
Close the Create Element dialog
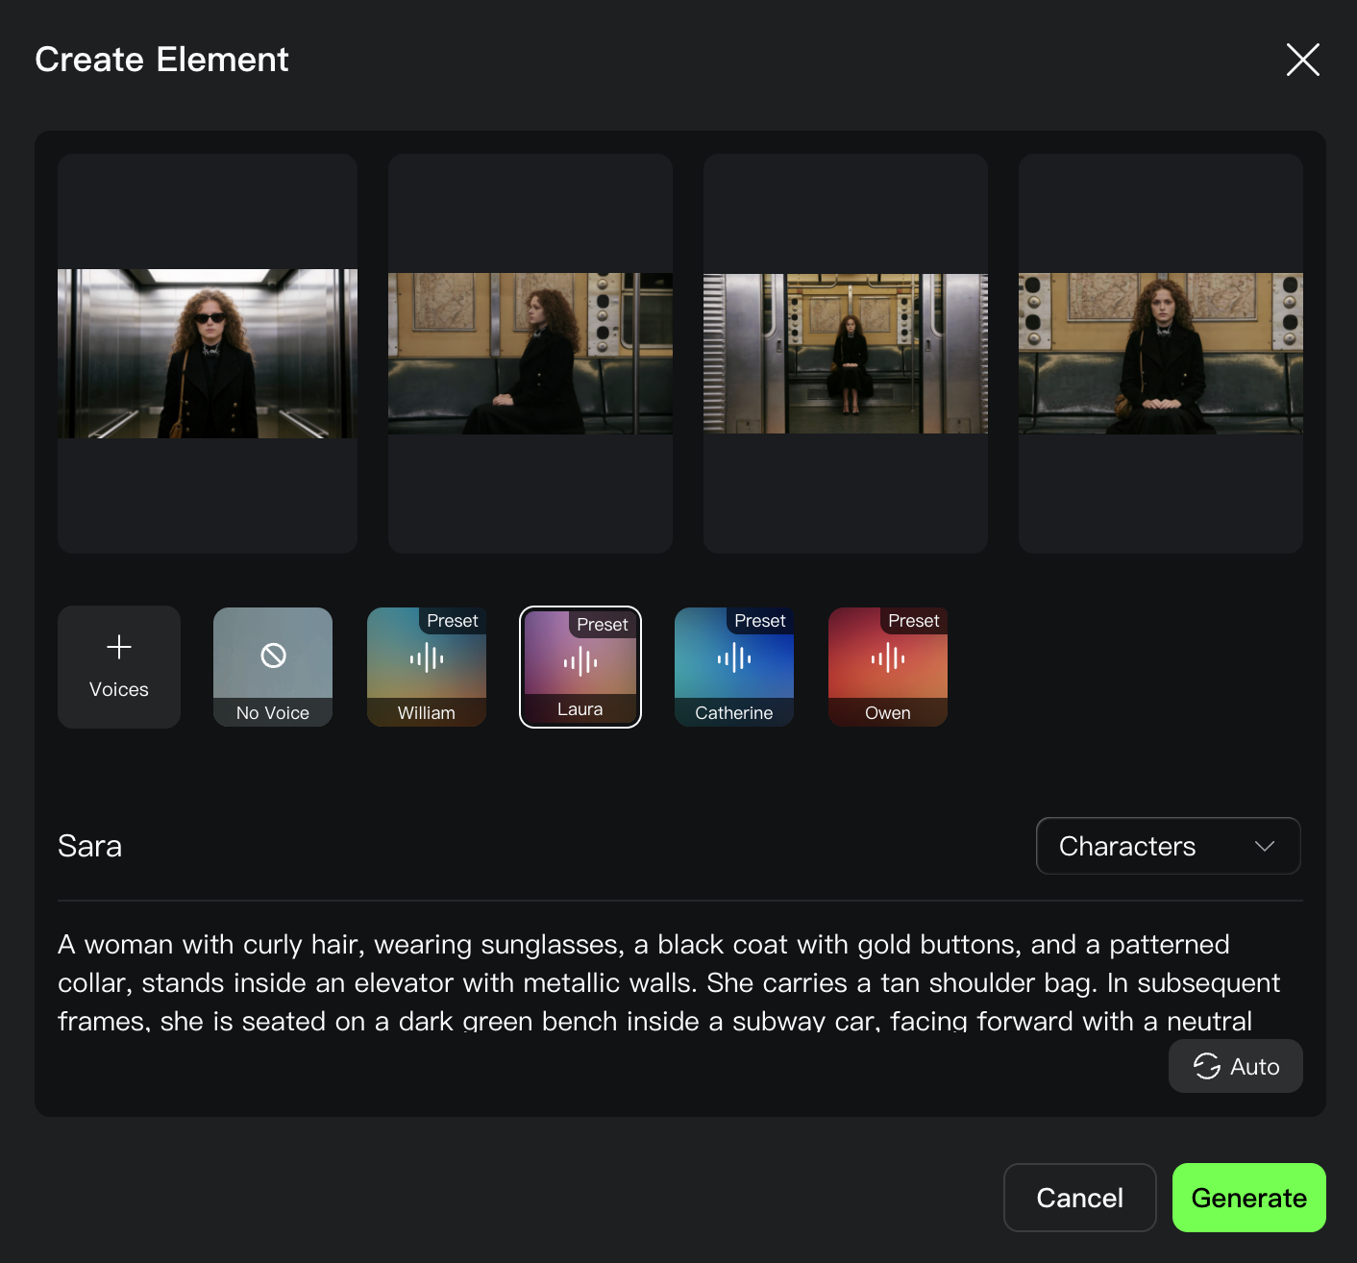[1302, 60]
